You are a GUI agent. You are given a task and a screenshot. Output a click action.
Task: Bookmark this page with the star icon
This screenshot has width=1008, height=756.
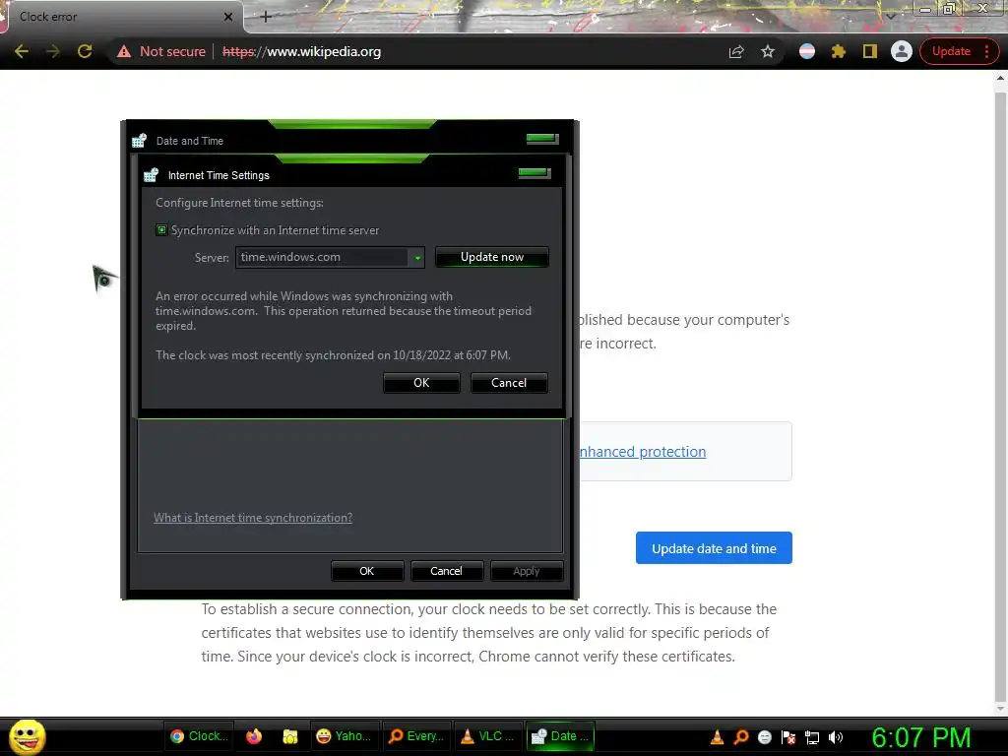[x=768, y=51]
